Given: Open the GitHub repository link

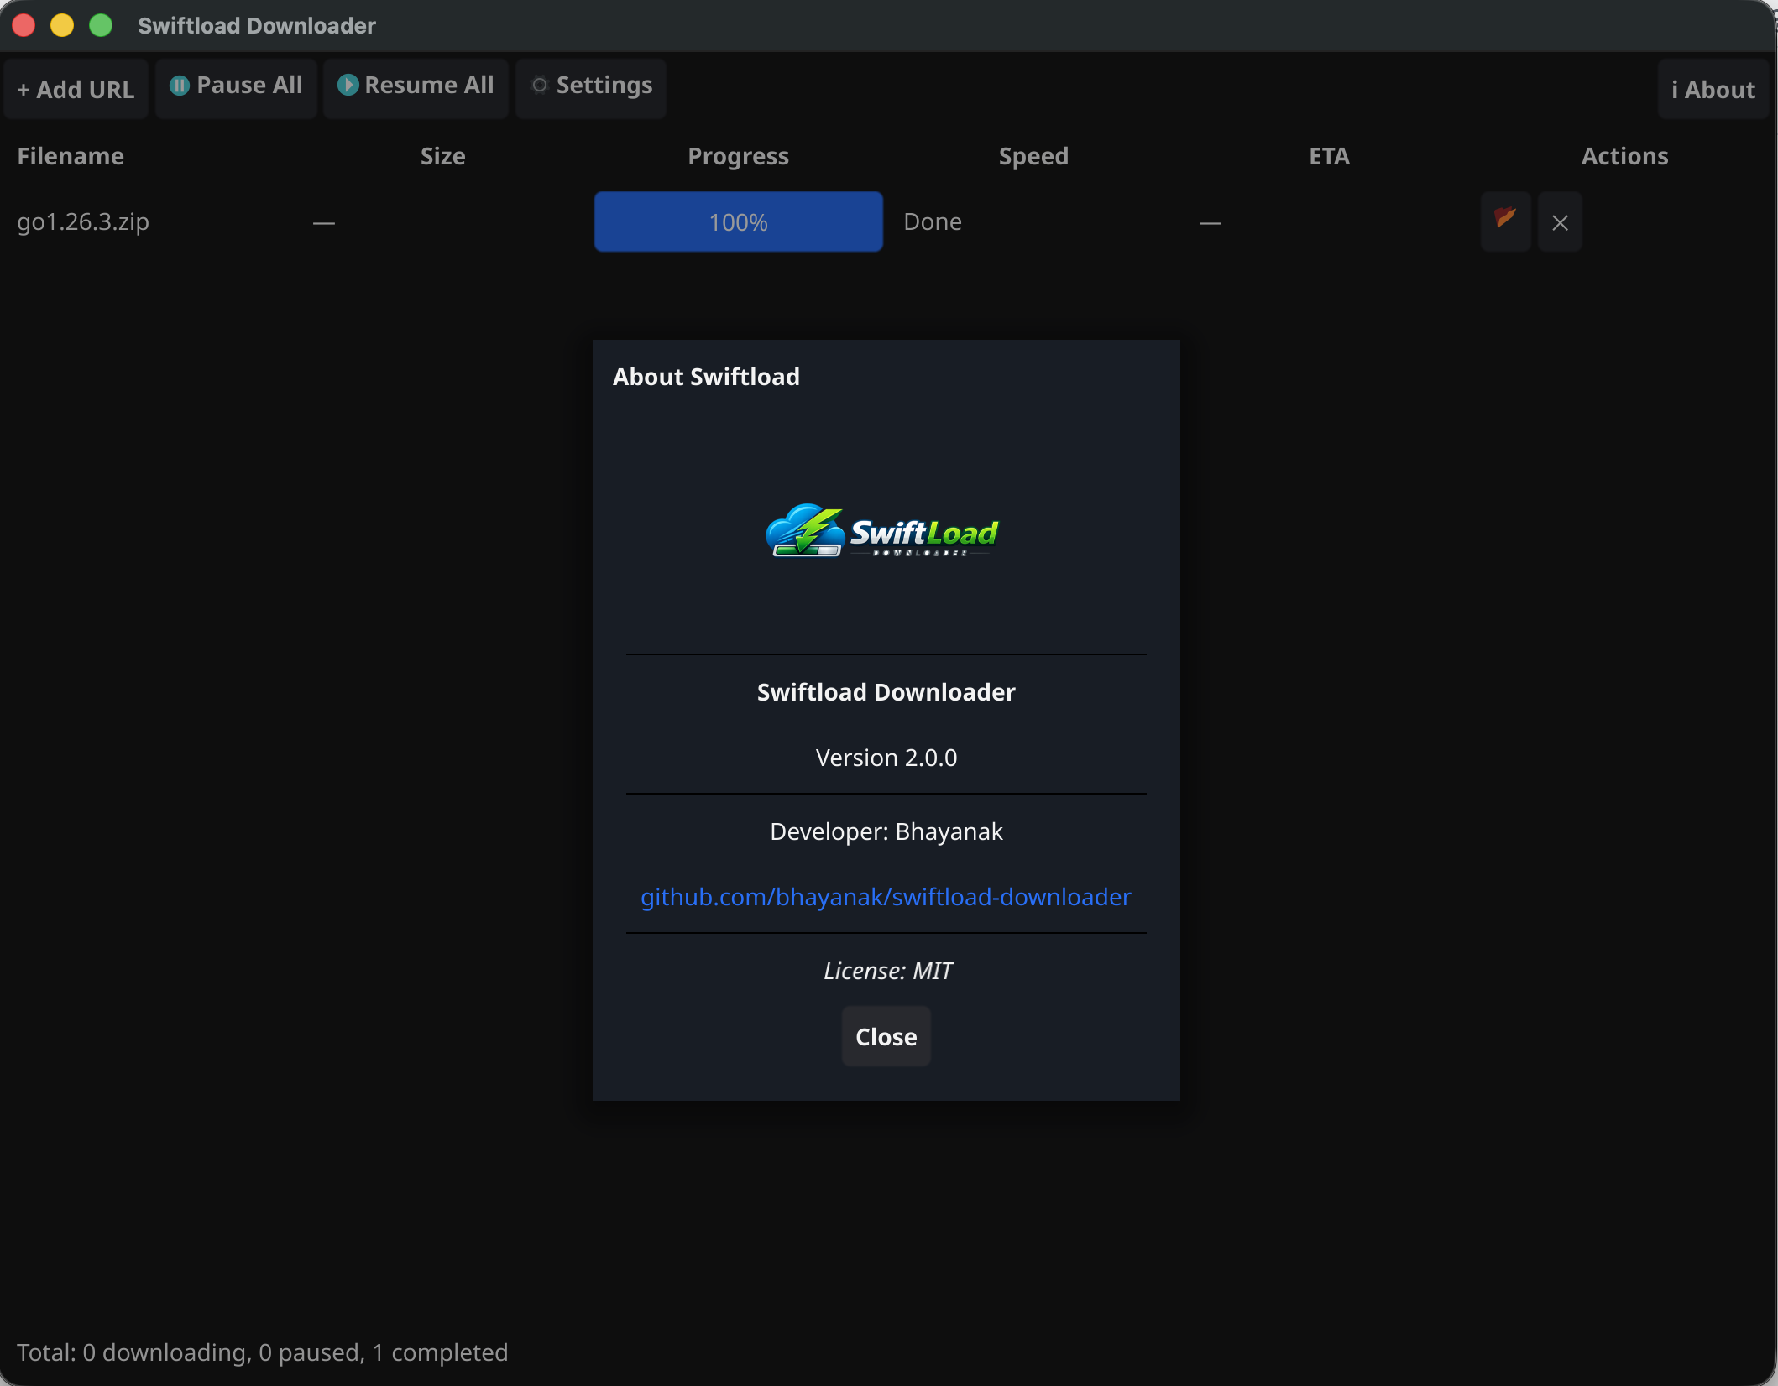Looking at the screenshot, I should pos(886,897).
